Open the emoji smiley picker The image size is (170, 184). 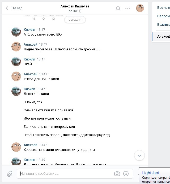pos(126,174)
